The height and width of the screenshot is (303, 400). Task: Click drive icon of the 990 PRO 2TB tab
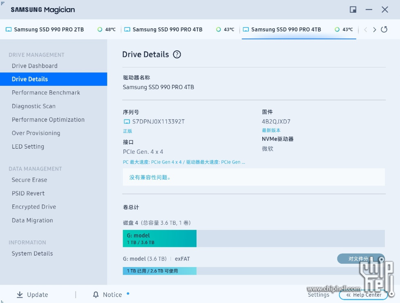click(9, 29)
